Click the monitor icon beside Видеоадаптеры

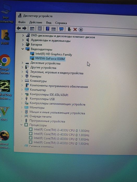(28, 49)
